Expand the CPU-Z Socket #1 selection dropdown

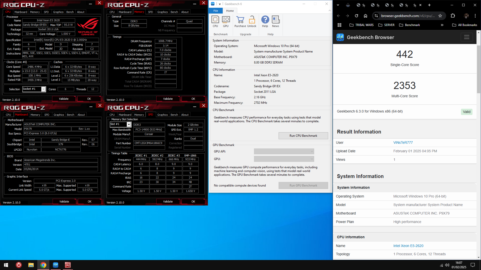coord(43,89)
